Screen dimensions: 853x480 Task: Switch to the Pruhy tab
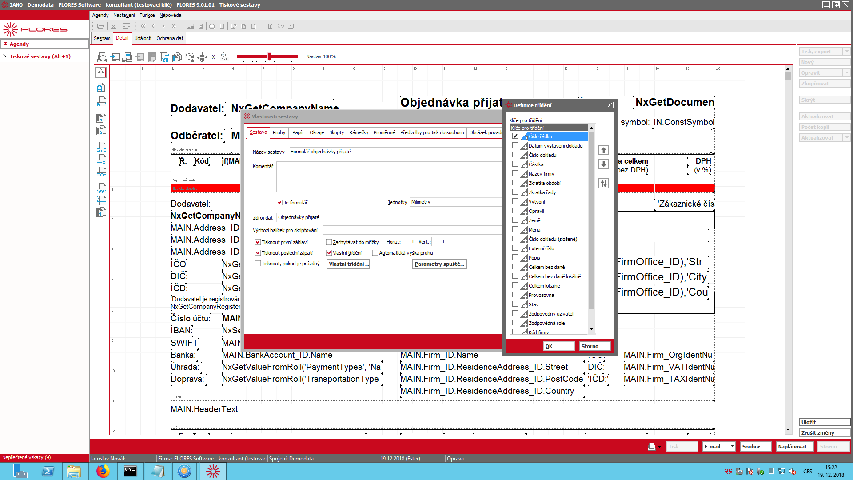tap(279, 132)
